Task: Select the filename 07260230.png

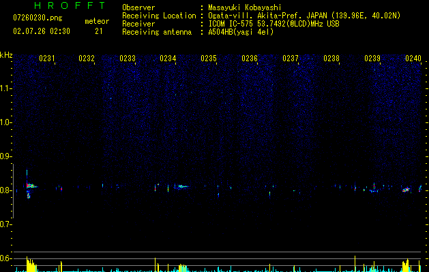Action: (38, 18)
